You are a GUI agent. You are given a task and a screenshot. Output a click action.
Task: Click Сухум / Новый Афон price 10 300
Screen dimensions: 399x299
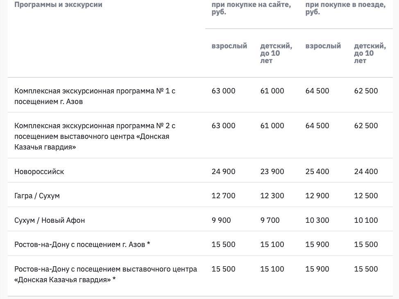(x=317, y=220)
